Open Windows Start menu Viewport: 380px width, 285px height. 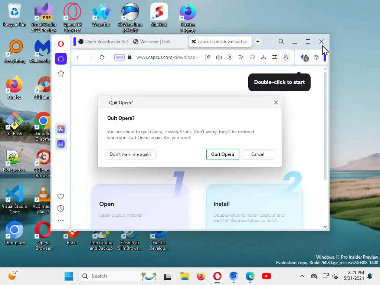tap(69, 276)
